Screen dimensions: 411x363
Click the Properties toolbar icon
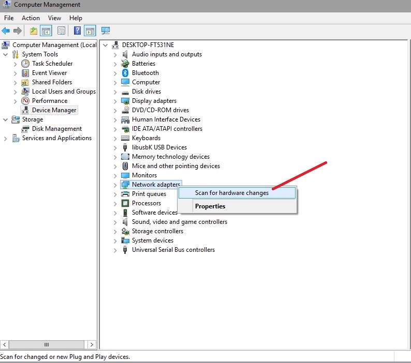point(61,31)
